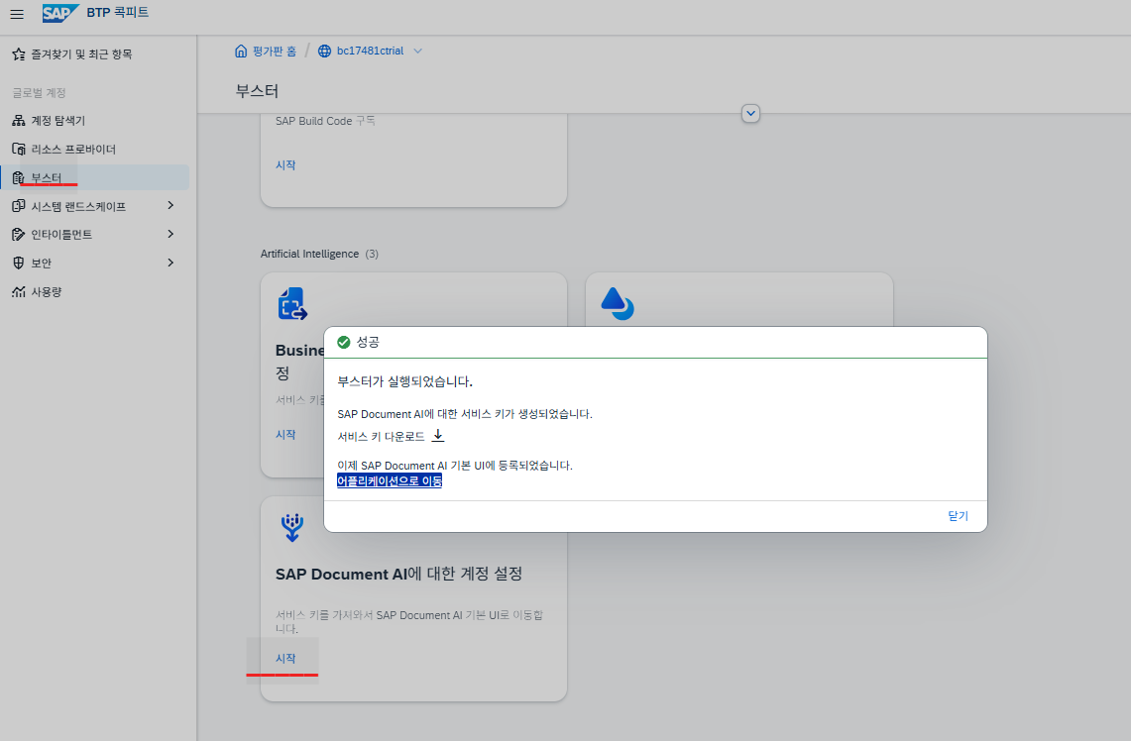
Task: Click 닫기 to close the dialog
Action: [958, 516]
